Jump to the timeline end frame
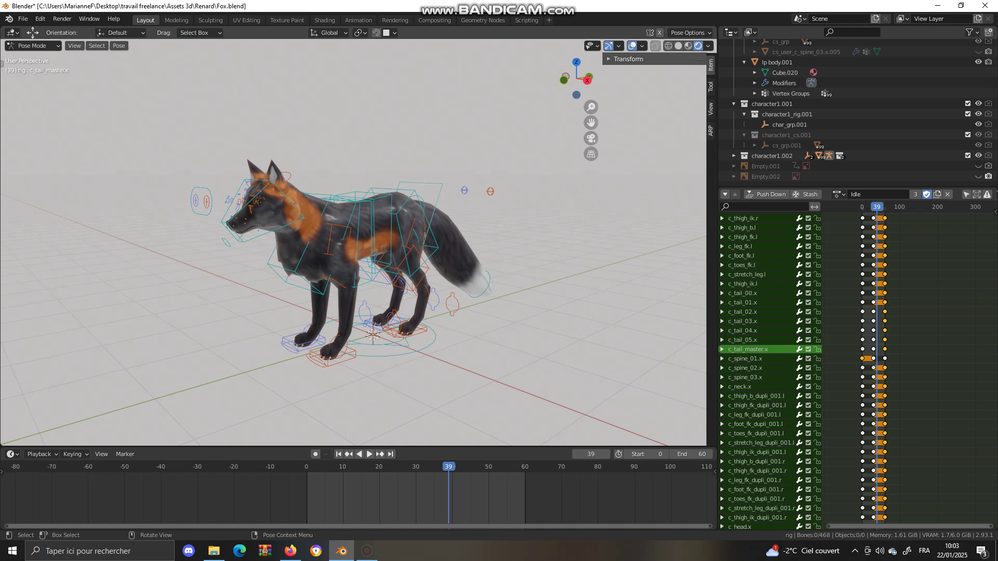 coord(390,454)
